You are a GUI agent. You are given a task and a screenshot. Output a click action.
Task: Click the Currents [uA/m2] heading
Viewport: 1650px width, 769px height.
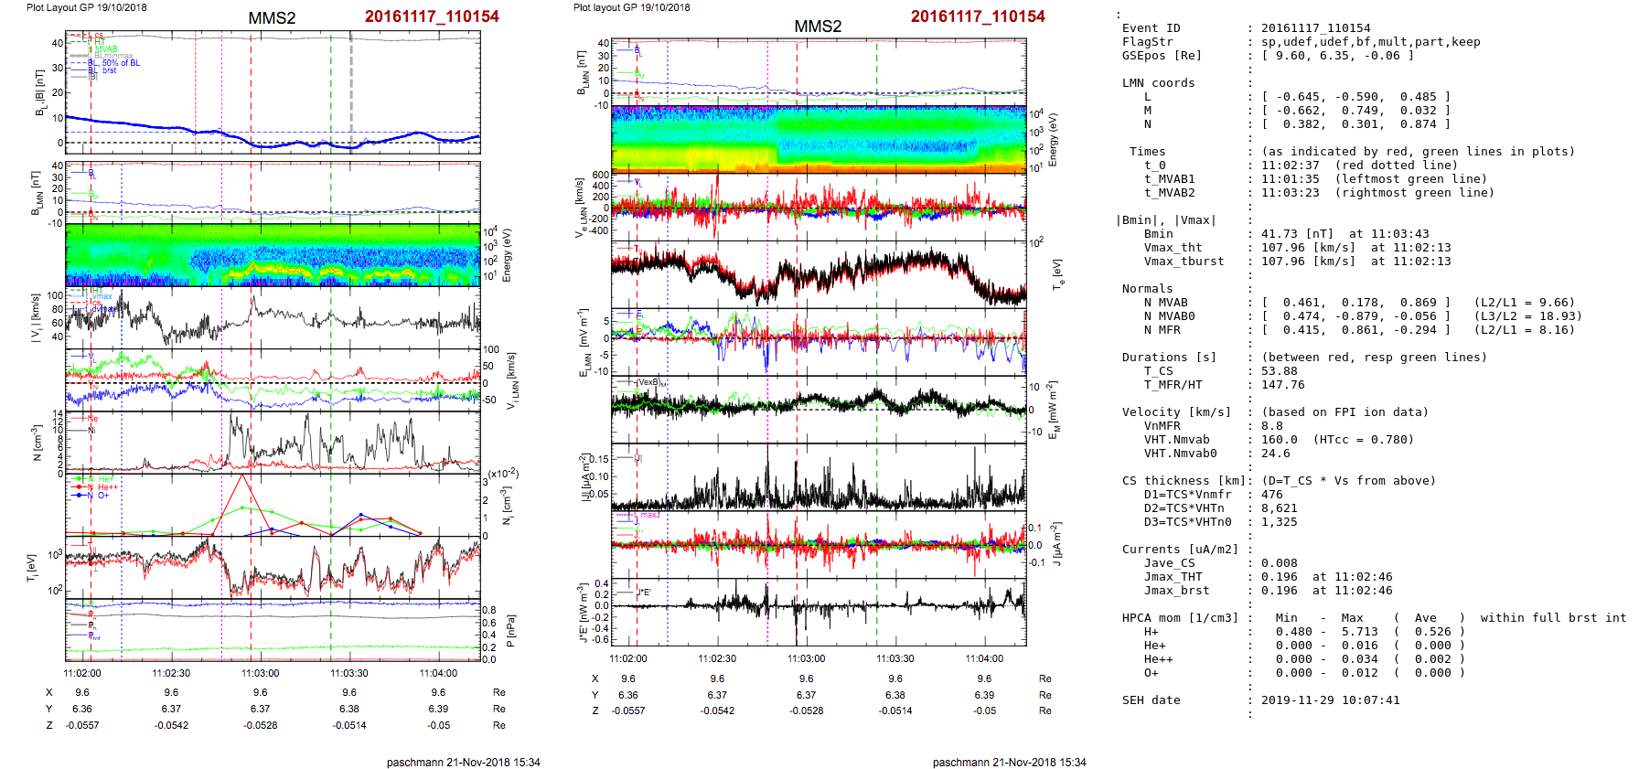tap(1180, 550)
